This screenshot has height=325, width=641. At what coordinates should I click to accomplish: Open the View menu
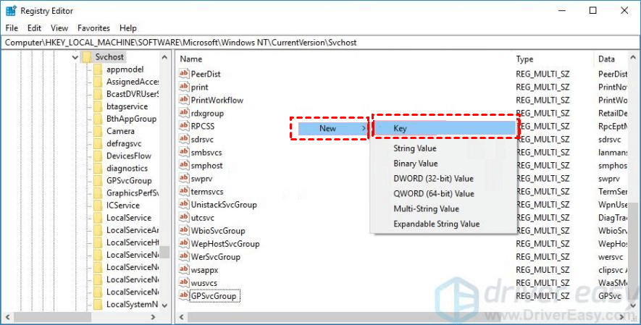pyautogui.click(x=59, y=28)
